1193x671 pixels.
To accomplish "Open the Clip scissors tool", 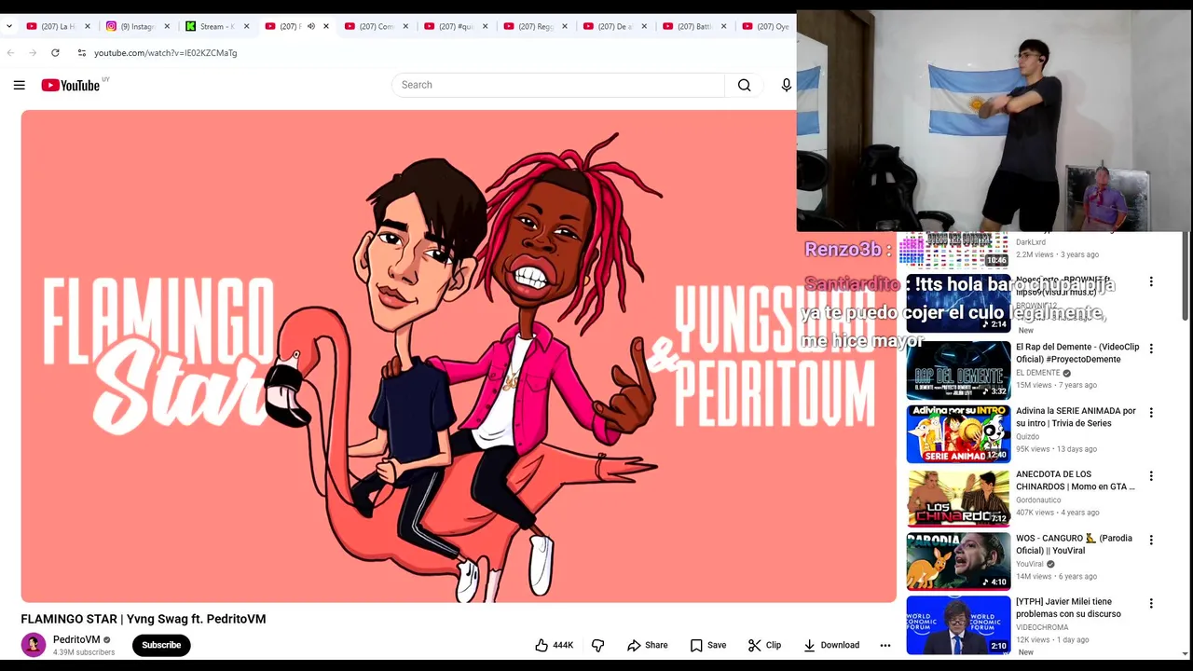I will [764, 645].
